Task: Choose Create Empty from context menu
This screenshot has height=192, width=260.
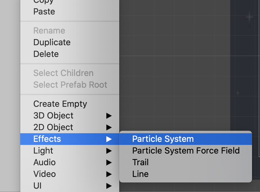Action: 60,104
